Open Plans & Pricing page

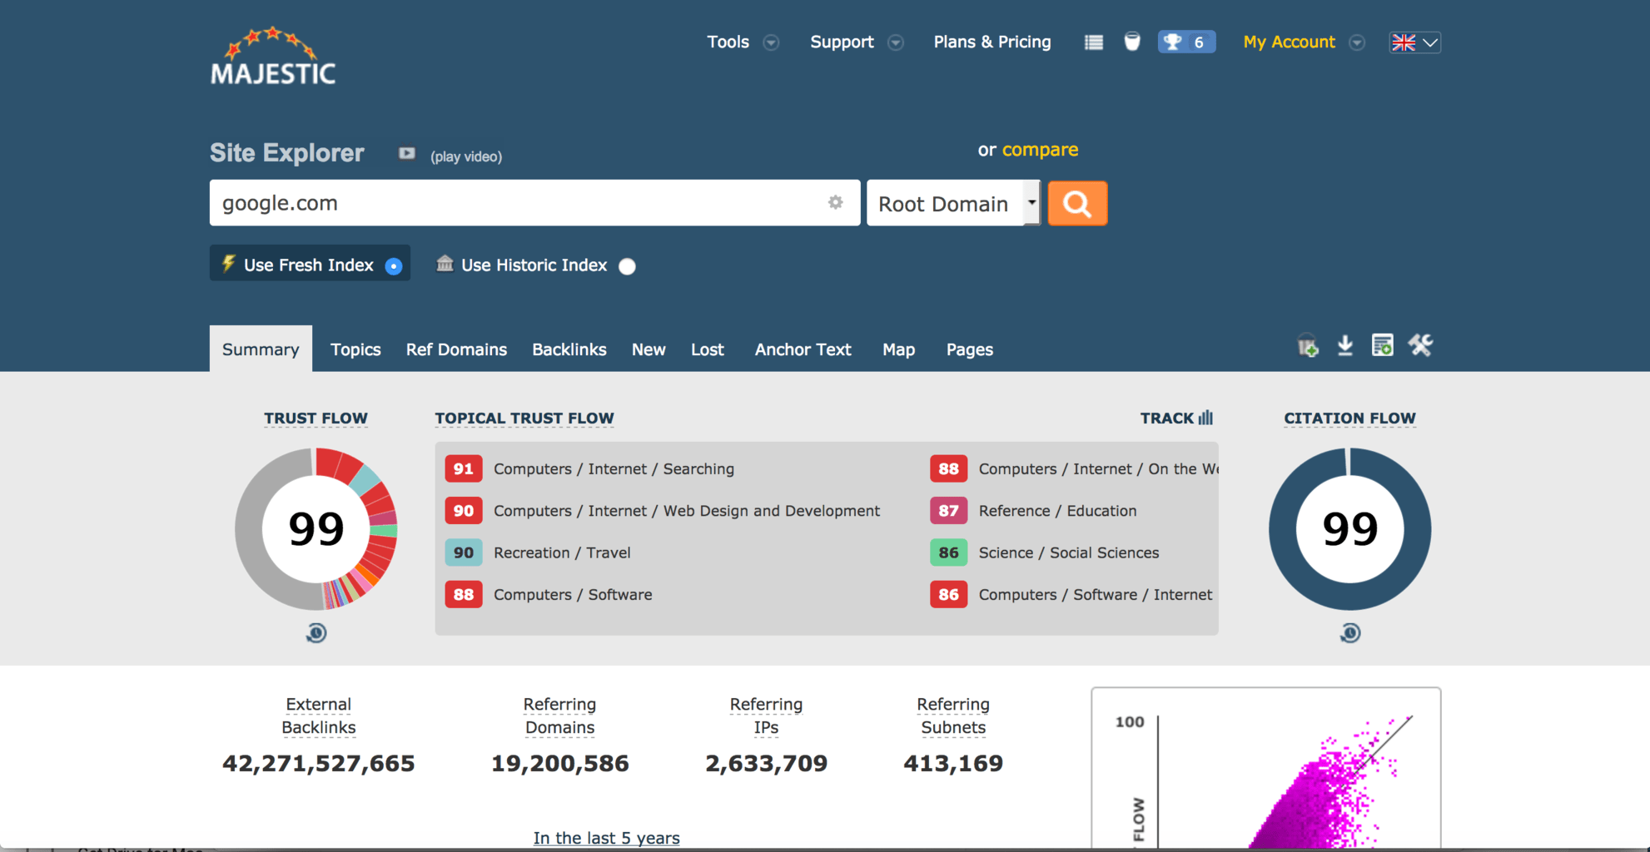(x=992, y=42)
